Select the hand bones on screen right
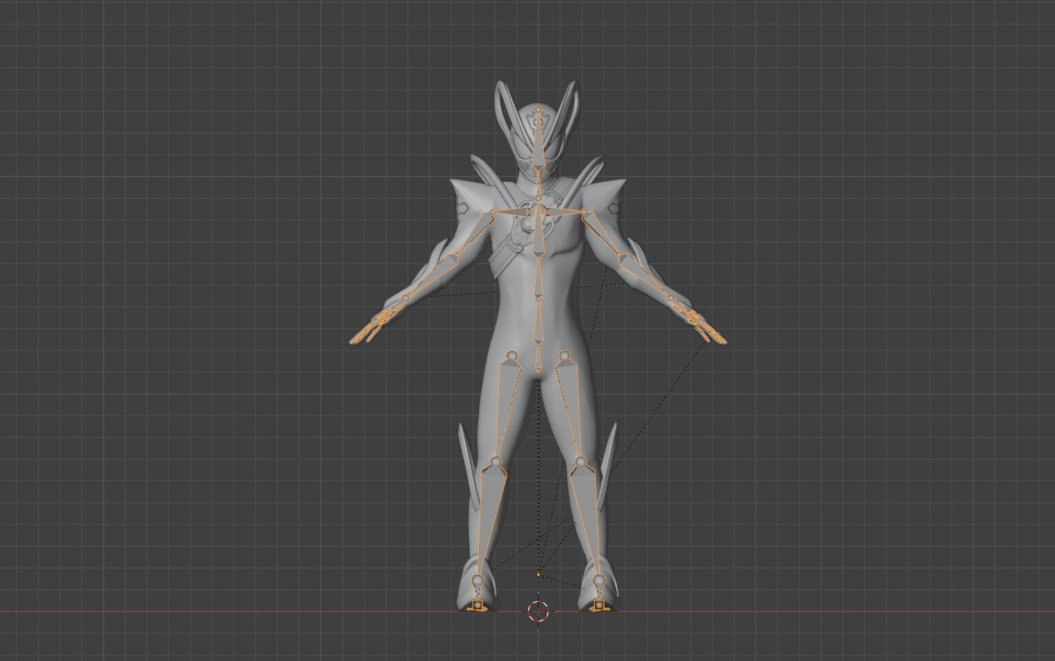 click(x=700, y=323)
